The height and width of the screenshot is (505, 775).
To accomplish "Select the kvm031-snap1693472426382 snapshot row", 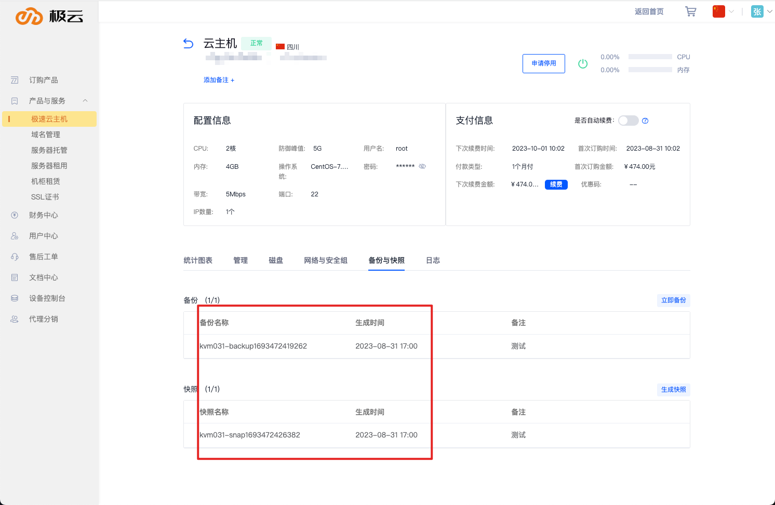I will click(x=250, y=435).
